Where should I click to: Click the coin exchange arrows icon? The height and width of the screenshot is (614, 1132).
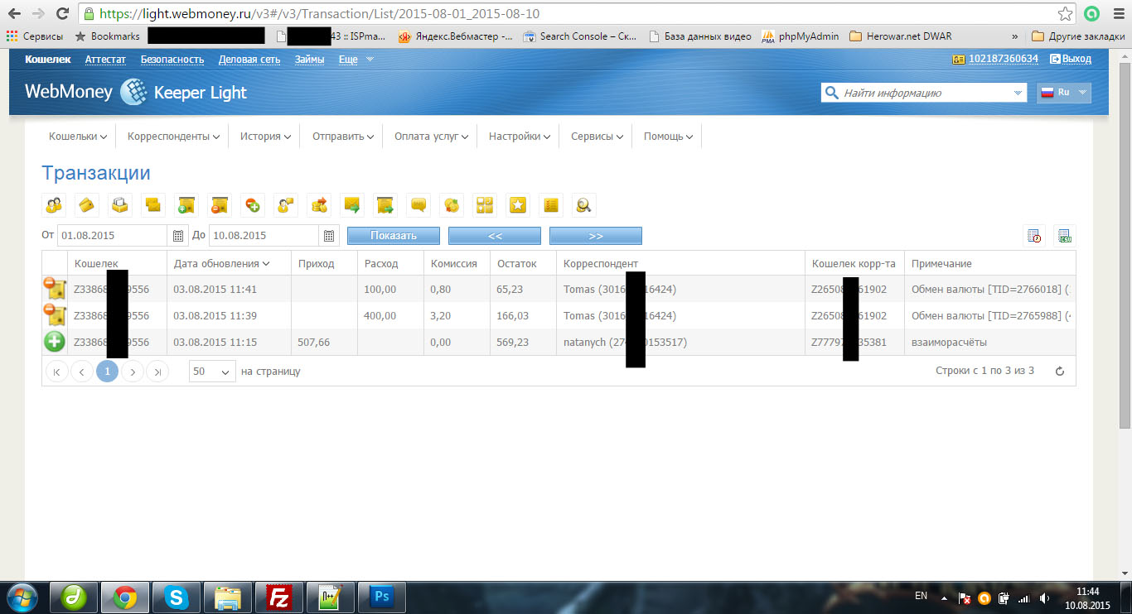[452, 205]
